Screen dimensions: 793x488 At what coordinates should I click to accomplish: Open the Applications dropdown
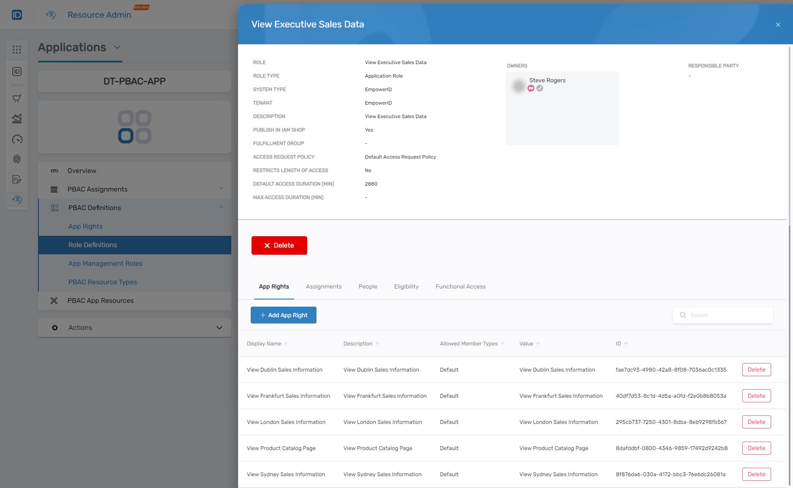pos(117,47)
